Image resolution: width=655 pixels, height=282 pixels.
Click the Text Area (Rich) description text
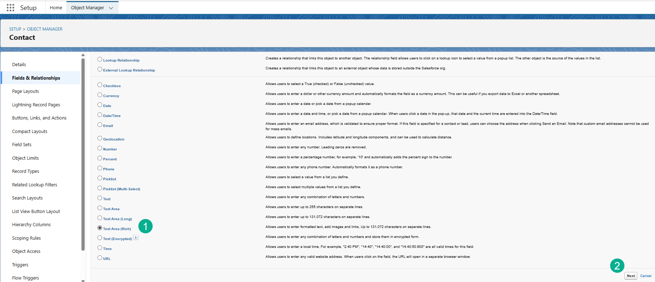(348, 227)
